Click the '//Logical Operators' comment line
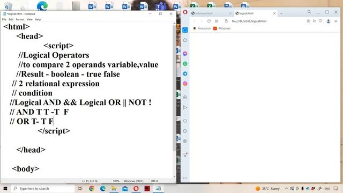Viewport: 343px width, 193px height. (54, 55)
